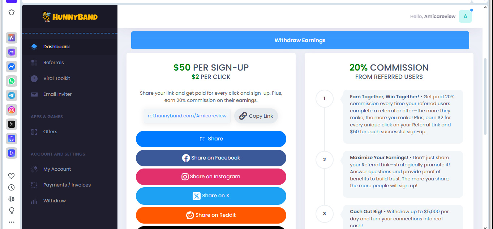The height and width of the screenshot is (229, 493).
Task: Select the referral link text field
Action: point(187,116)
